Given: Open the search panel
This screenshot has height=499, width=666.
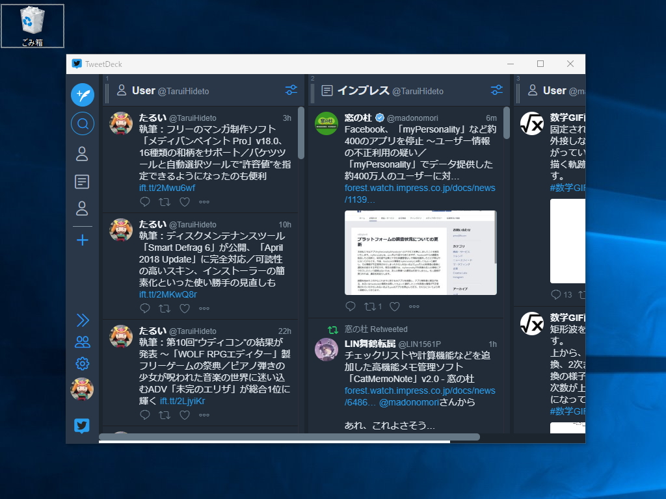Looking at the screenshot, I should pyautogui.click(x=82, y=123).
